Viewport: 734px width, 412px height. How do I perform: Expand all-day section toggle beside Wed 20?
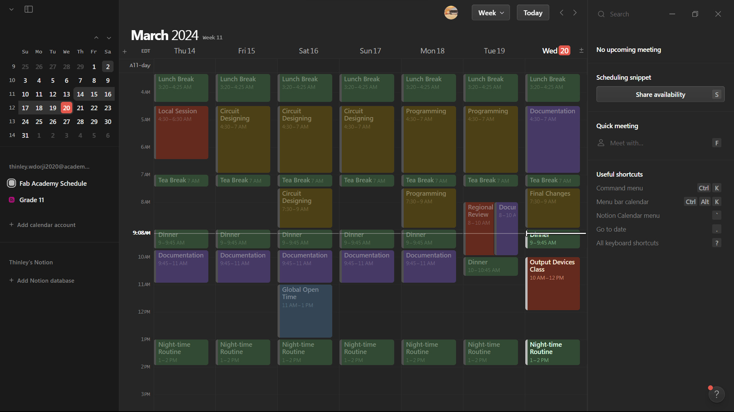[581, 50]
